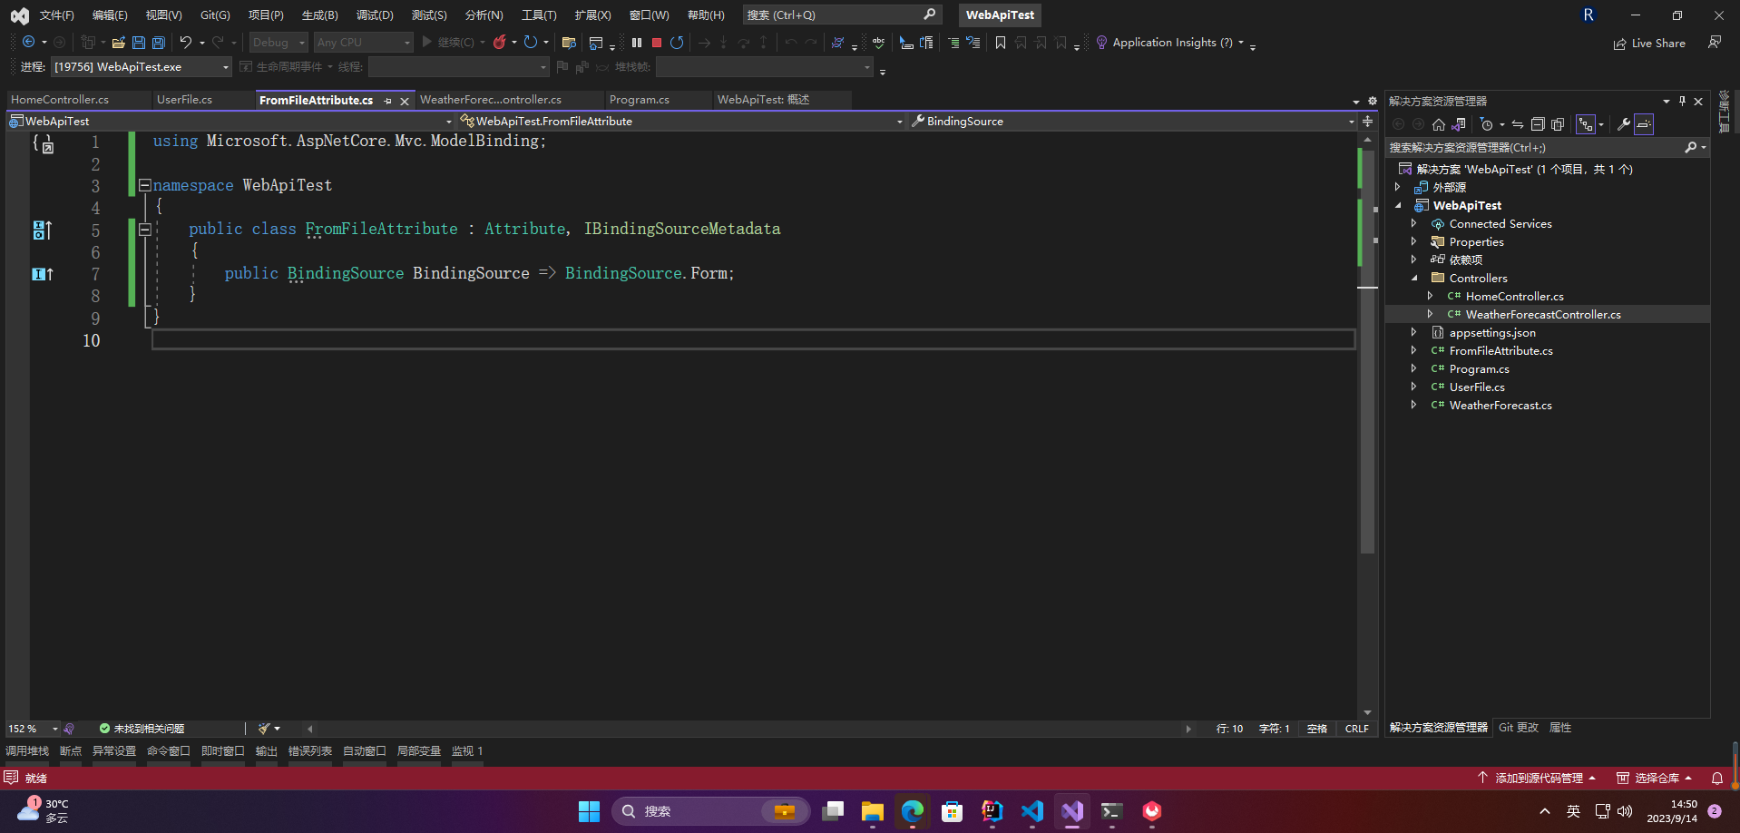Open the 错误列表 error list tab
Screen dimensions: 1740x833
point(309,751)
